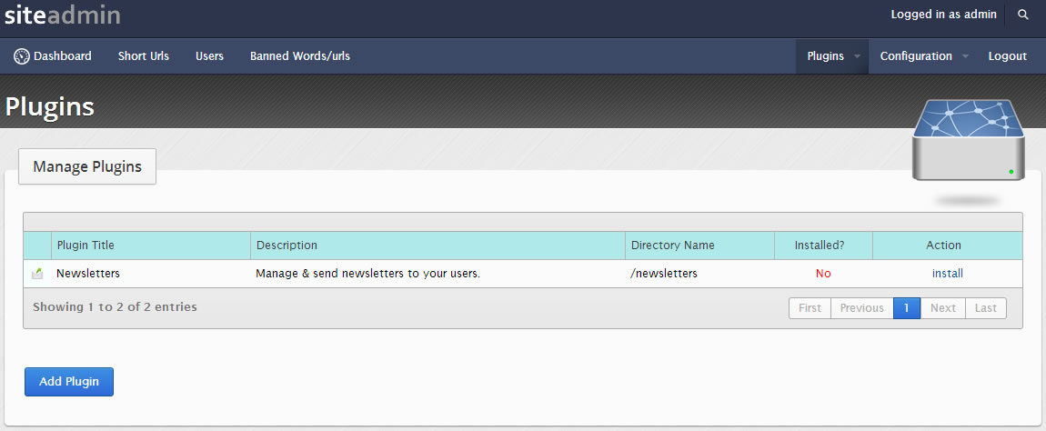Go to the First page
Screen dimensions: 1046x431
[810, 308]
